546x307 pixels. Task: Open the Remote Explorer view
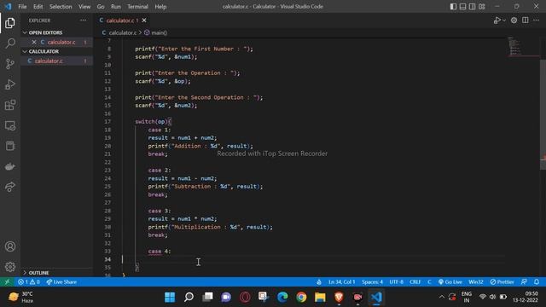[10, 125]
